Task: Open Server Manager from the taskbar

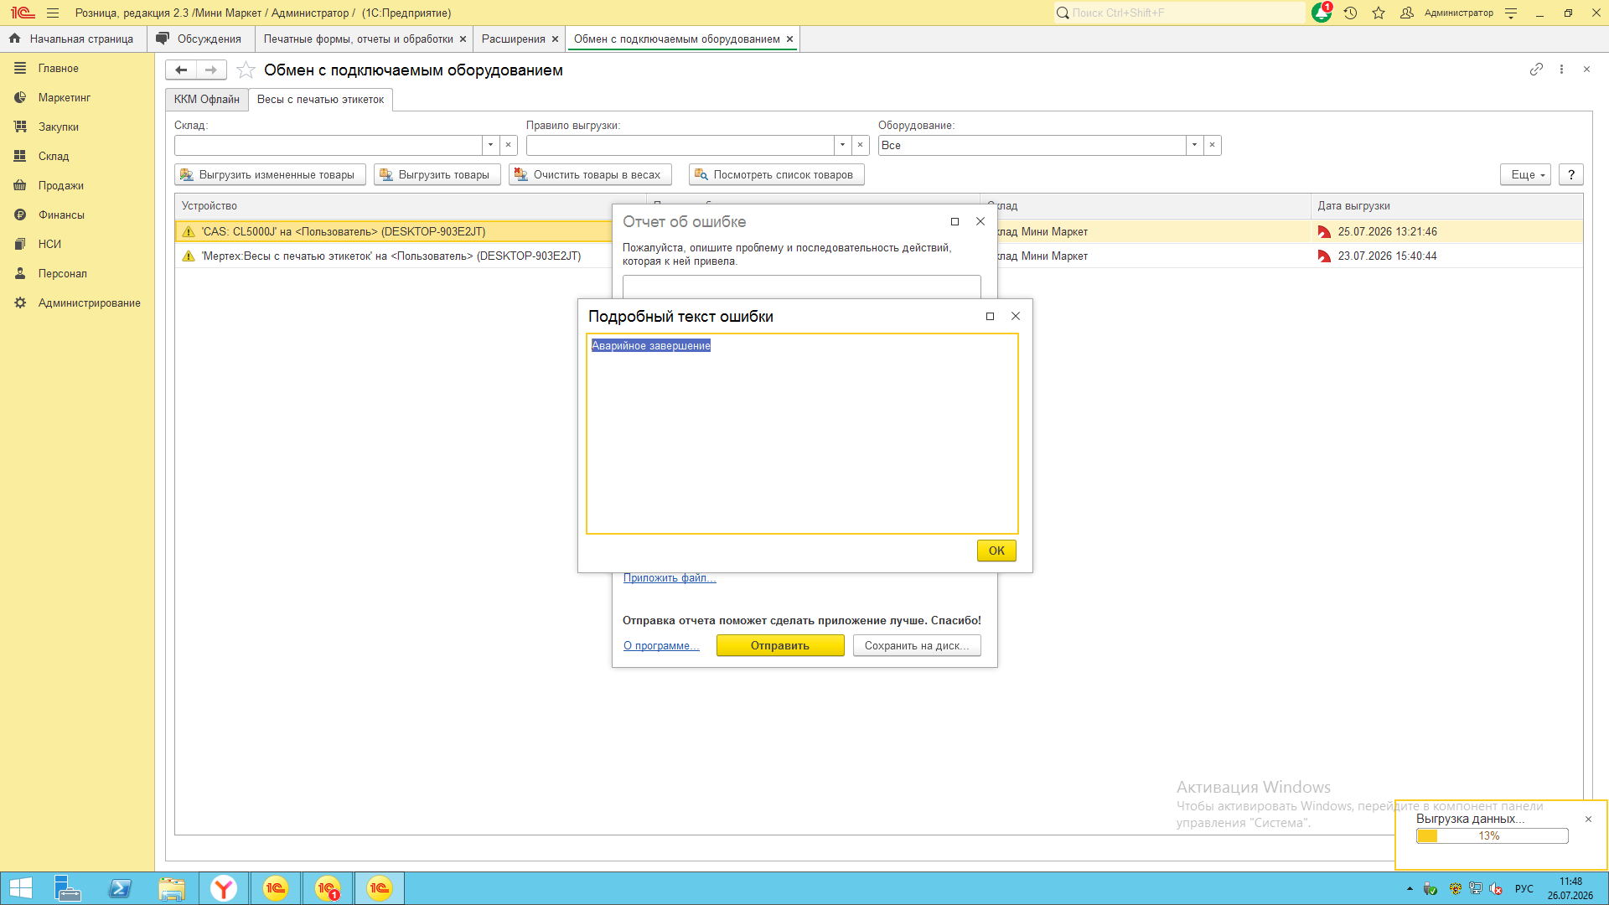Action: pos(68,888)
